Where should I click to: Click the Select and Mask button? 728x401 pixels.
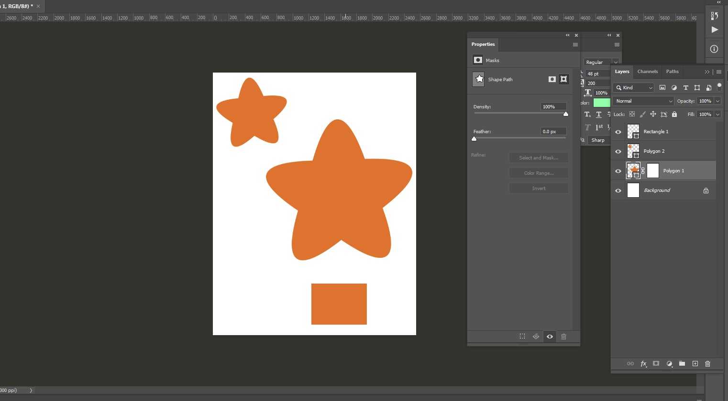pyautogui.click(x=539, y=158)
